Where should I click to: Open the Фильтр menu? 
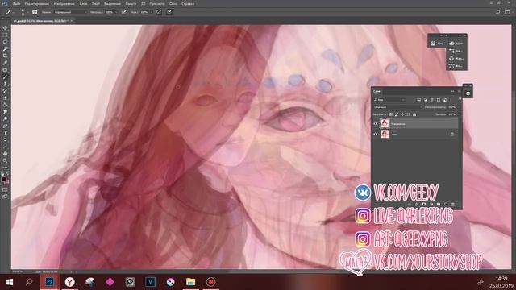131,3
